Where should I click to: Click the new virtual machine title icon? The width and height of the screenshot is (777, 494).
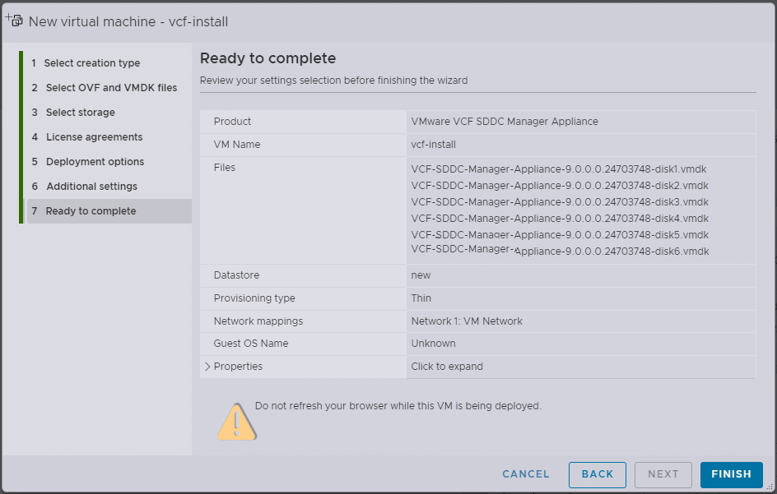(14, 21)
